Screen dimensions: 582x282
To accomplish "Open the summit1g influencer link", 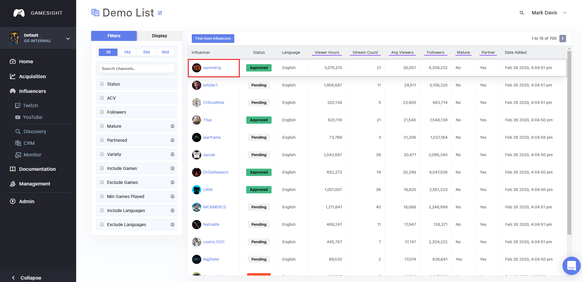I will coord(212,68).
